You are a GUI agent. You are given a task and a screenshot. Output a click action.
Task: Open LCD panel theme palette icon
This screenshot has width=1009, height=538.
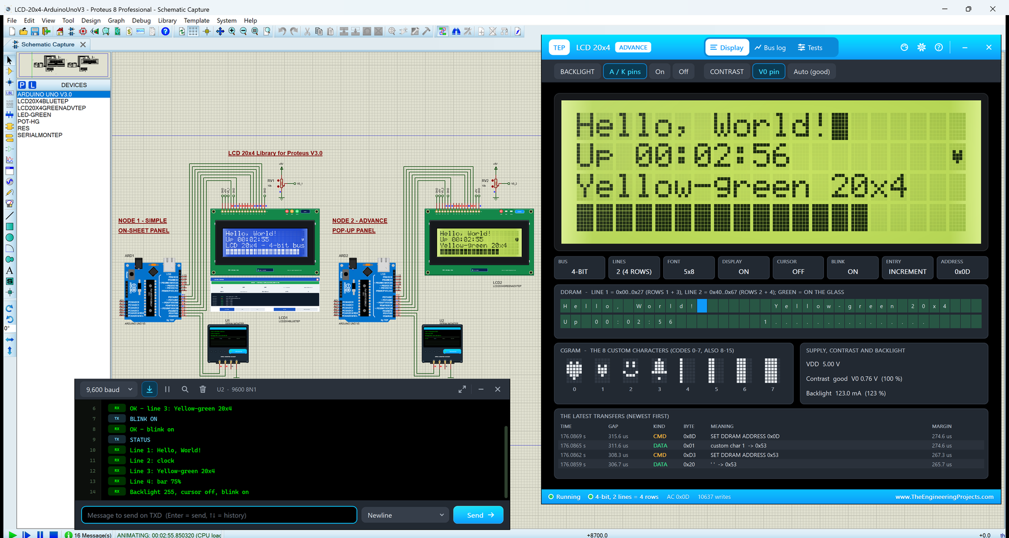[904, 48]
